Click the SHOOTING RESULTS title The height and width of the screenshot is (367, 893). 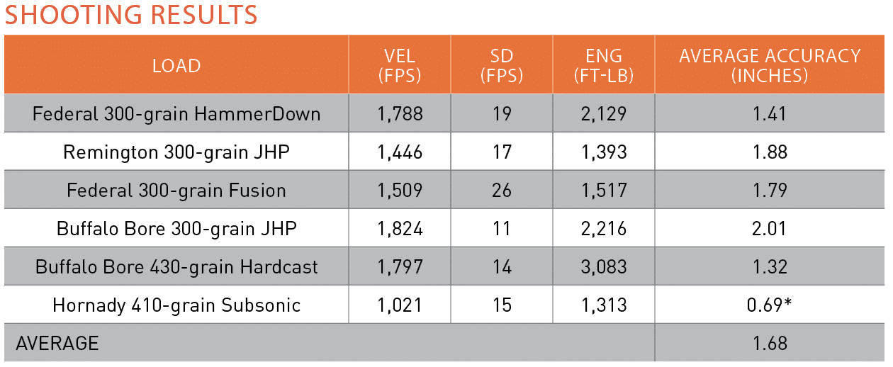[131, 15]
